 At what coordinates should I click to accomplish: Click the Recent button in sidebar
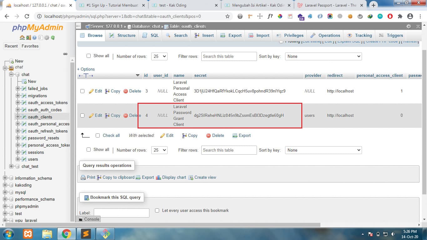(x=11, y=46)
